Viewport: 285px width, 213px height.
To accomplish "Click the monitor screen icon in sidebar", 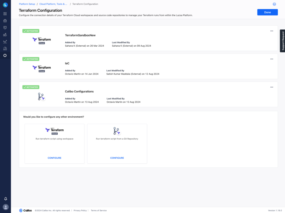I will (x=5, y=27).
